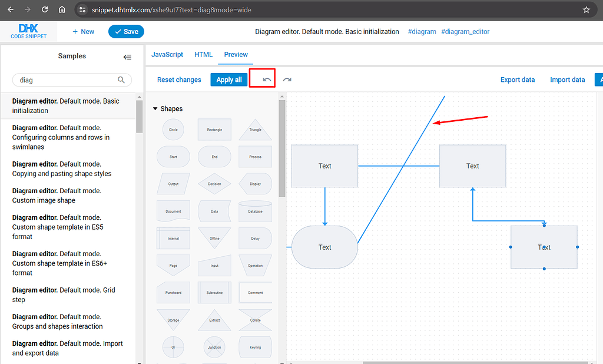The width and height of the screenshot is (603, 364).
Task: Open the Grid step sample
Action: [x=64, y=294]
